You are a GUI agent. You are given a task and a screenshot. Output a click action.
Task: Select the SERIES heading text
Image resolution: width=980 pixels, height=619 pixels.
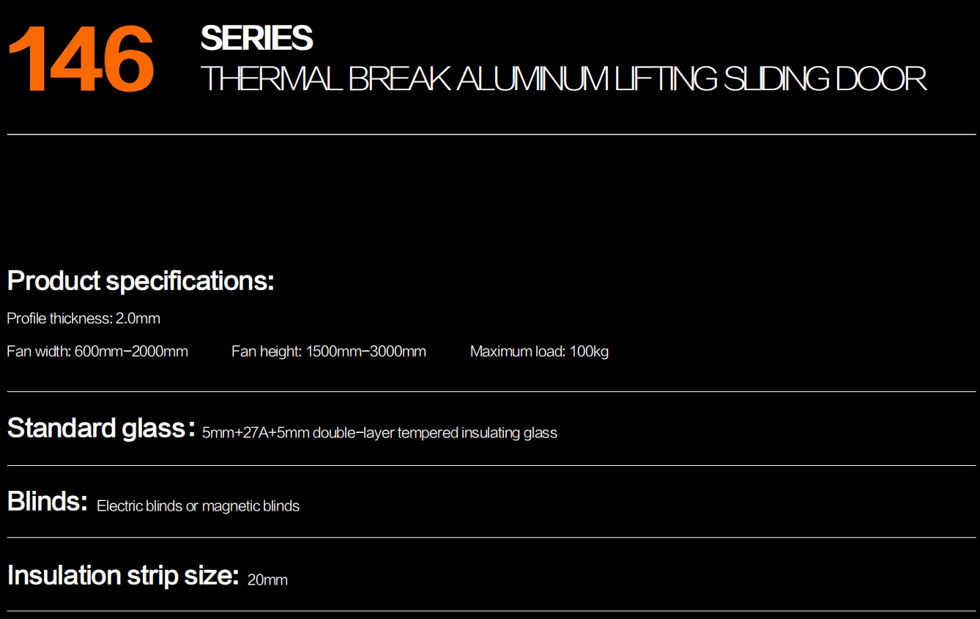(x=256, y=38)
